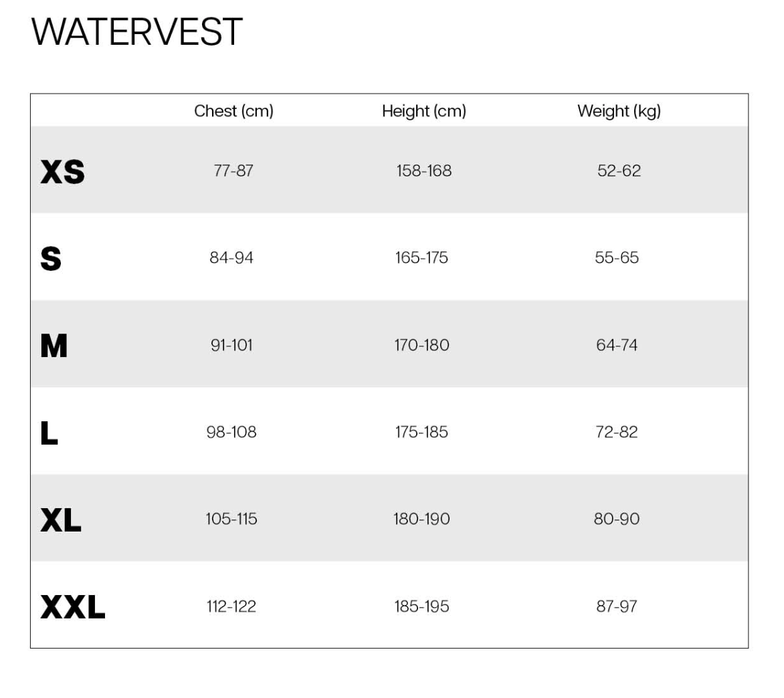Select the M size row label

(54, 346)
